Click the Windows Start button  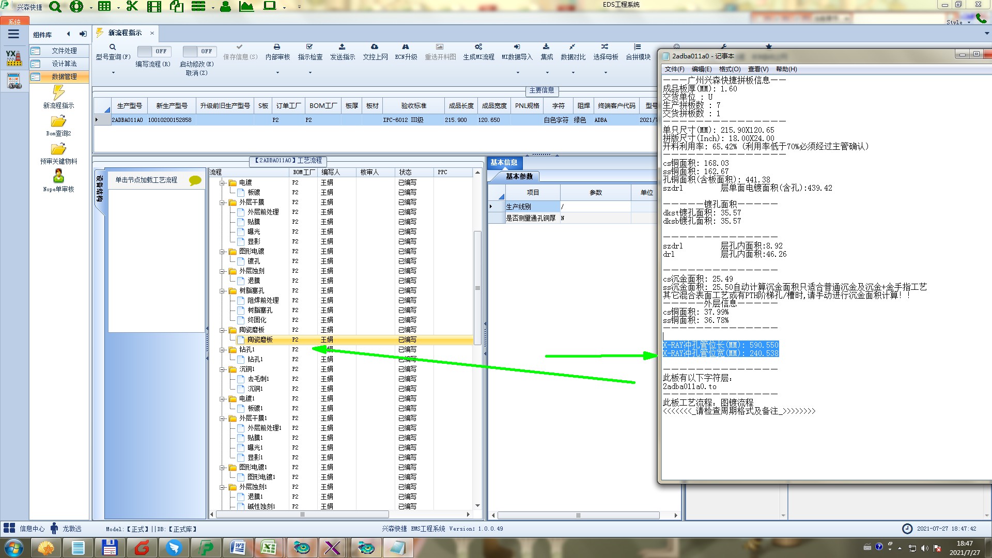13,548
